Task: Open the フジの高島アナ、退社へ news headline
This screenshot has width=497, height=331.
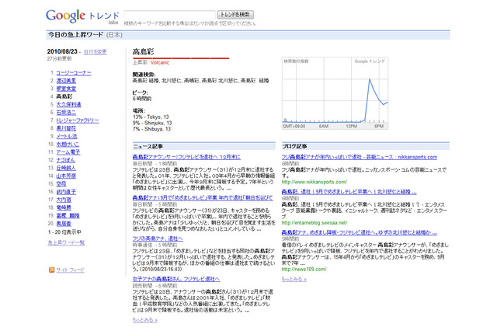Action: (x=166, y=238)
